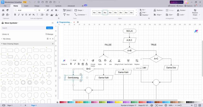
Task: Expand the My Library section
Action: pos(2,39)
